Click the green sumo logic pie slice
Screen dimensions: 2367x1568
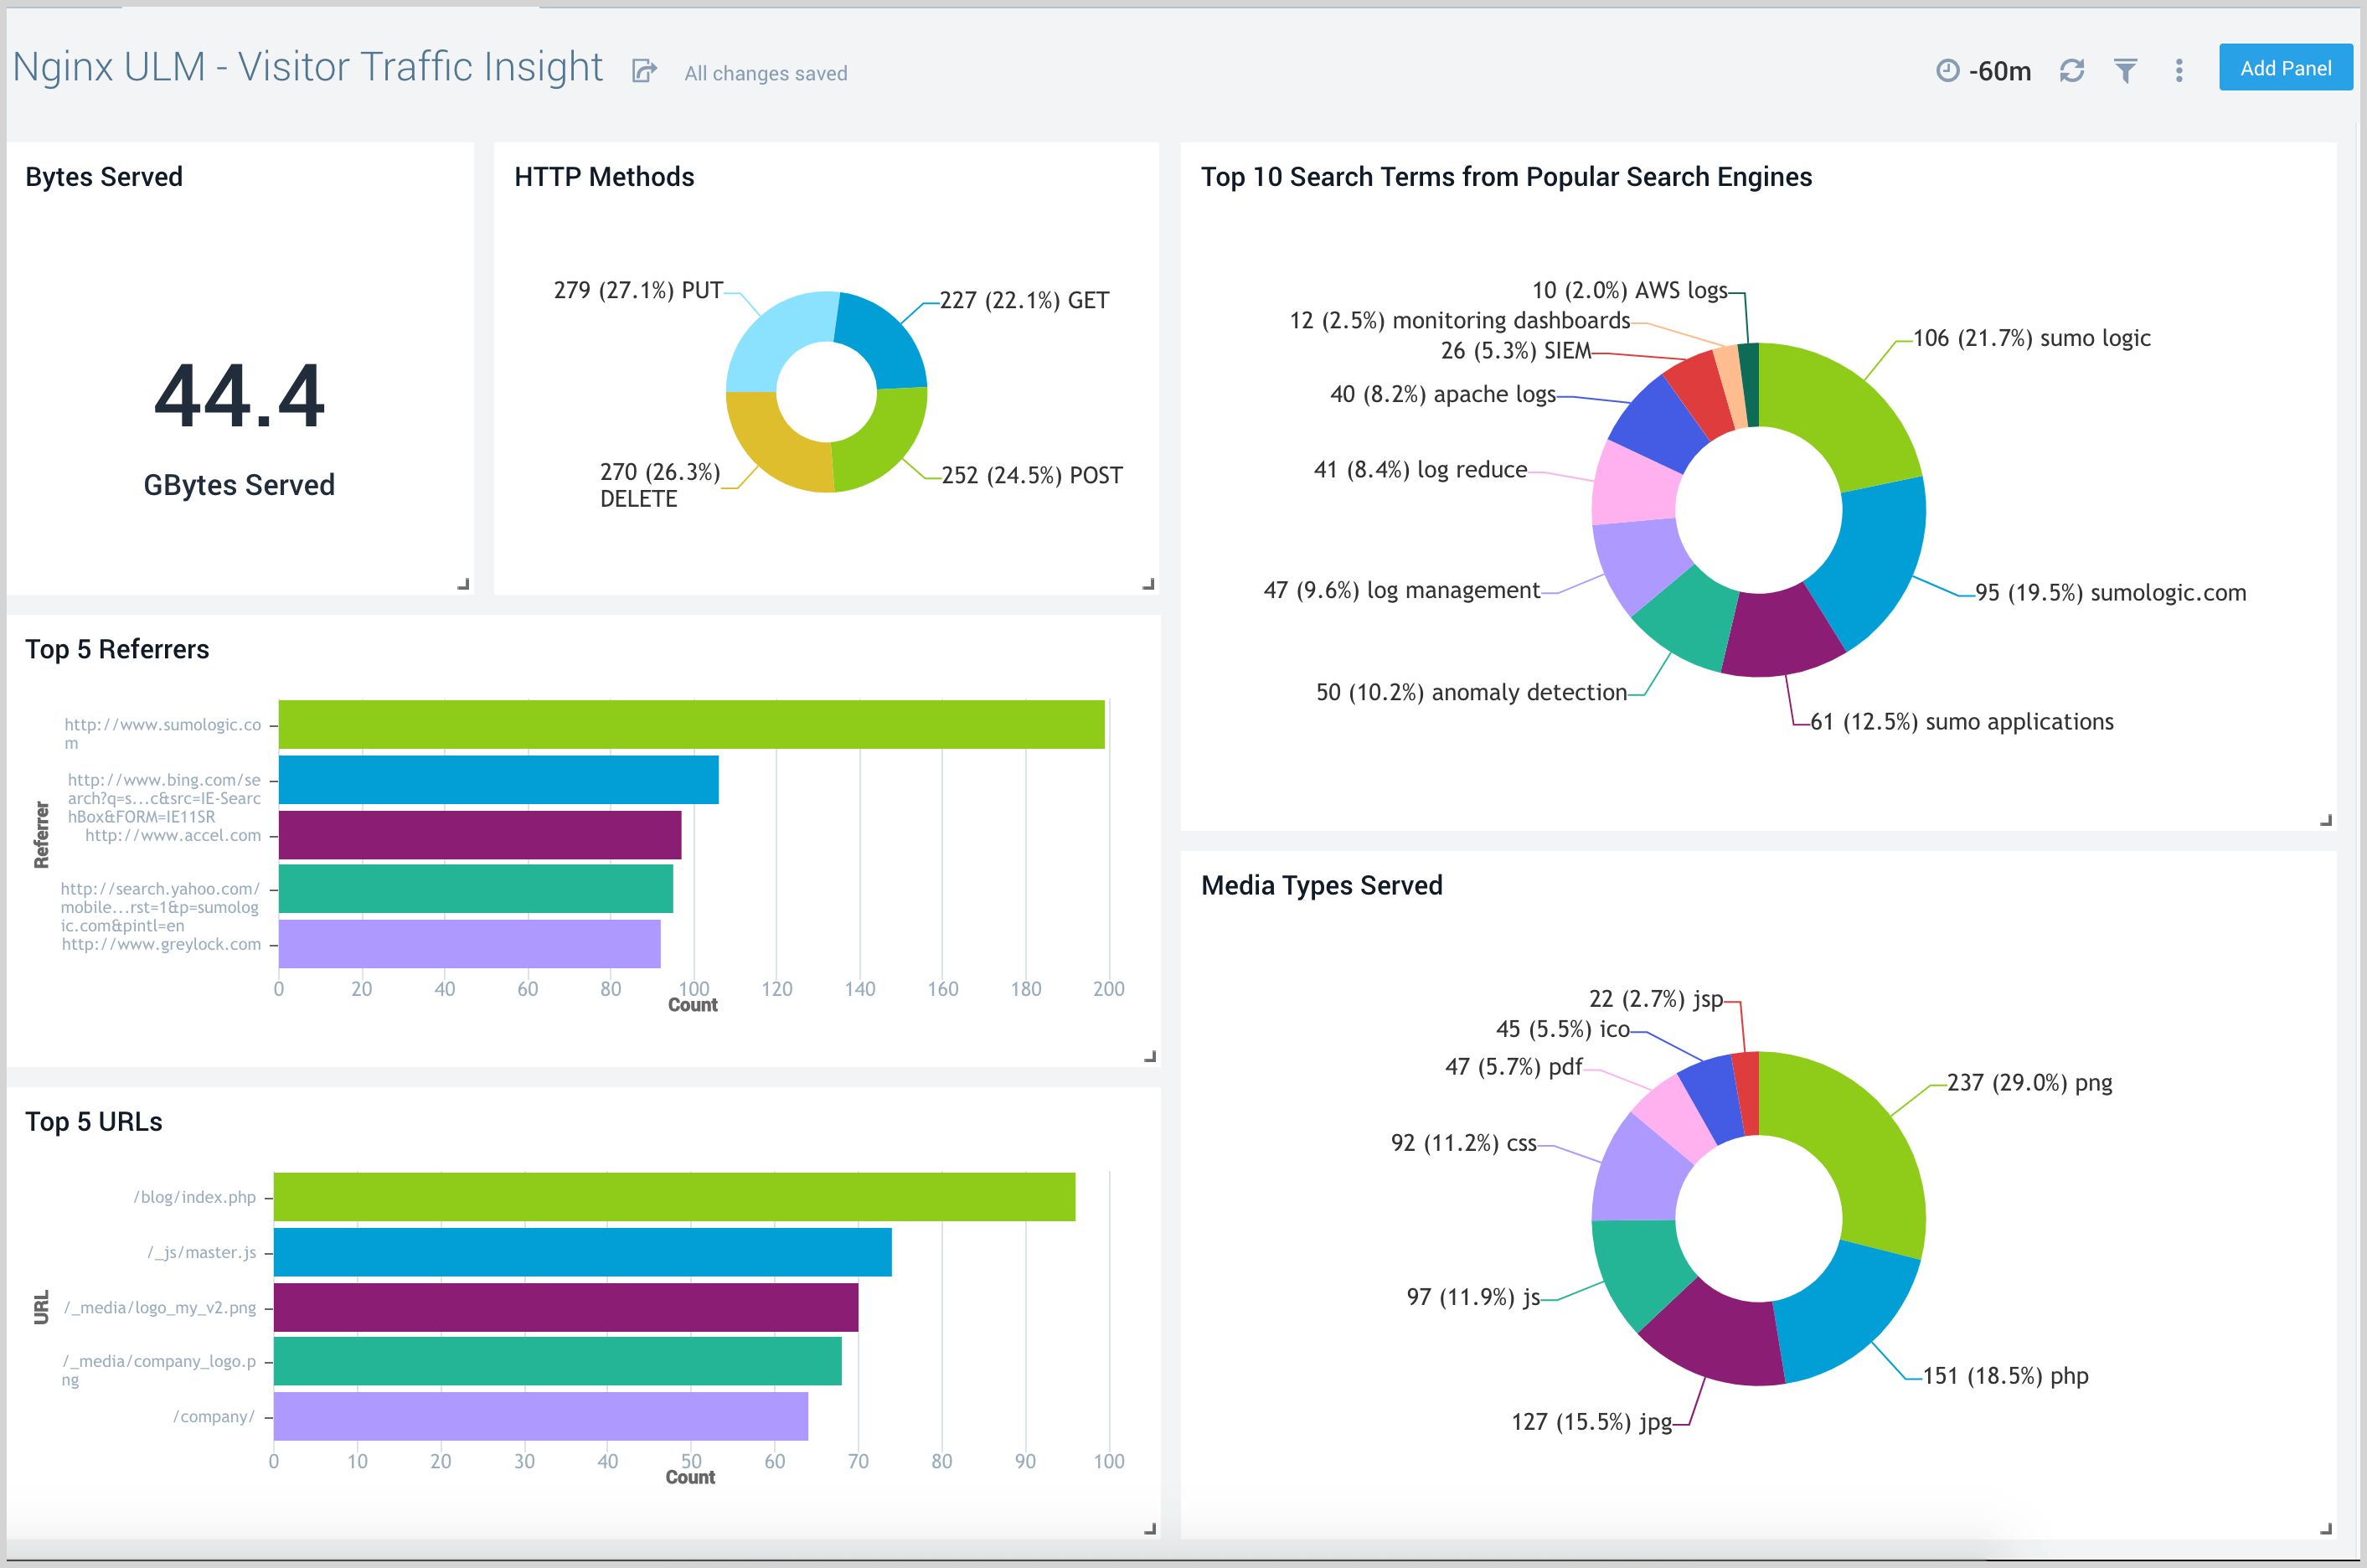tap(1845, 410)
